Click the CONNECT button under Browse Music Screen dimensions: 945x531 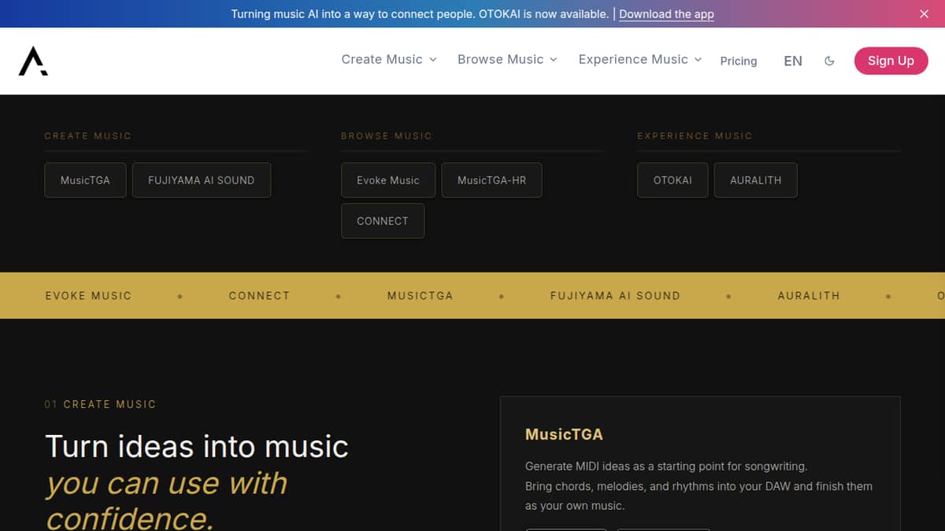tap(383, 221)
